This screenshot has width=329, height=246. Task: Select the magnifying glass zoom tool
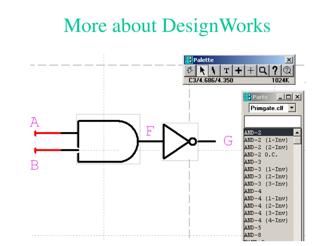[x=263, y=70]
